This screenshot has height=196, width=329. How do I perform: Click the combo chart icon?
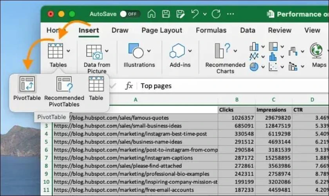(293, 66)
